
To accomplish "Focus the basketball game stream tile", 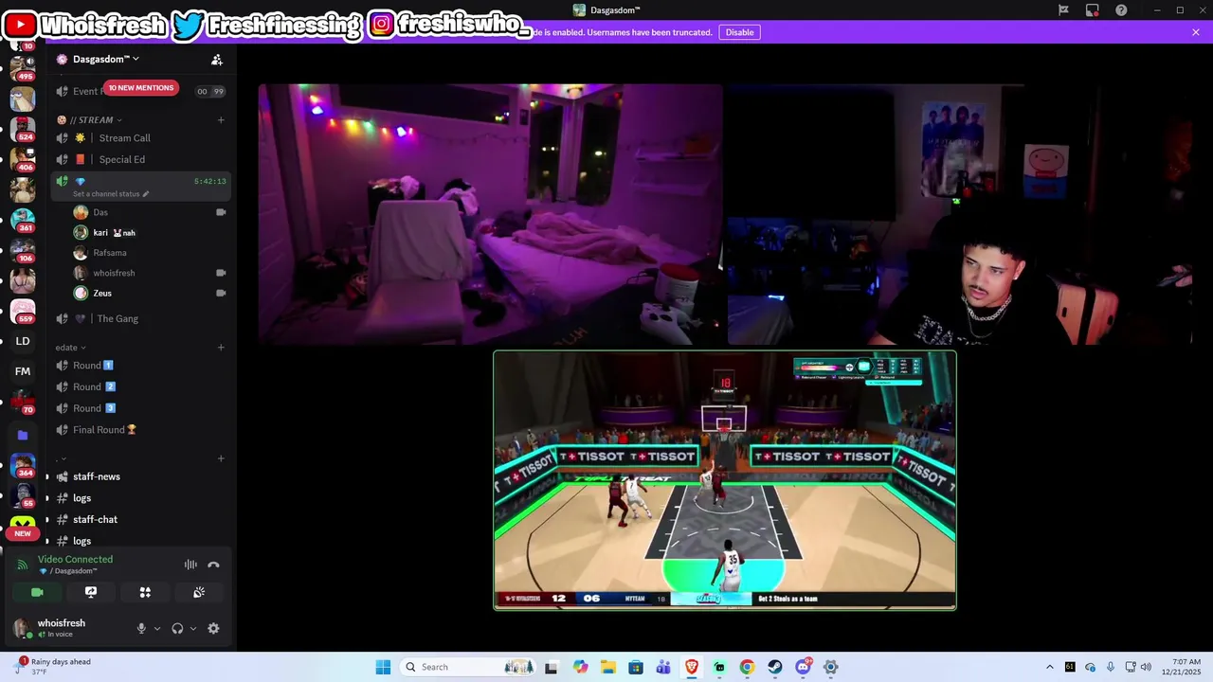I will pos(725,480).
